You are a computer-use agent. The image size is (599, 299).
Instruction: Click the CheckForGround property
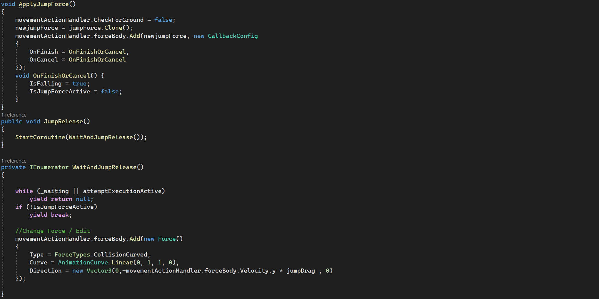[x=118, y=20]
